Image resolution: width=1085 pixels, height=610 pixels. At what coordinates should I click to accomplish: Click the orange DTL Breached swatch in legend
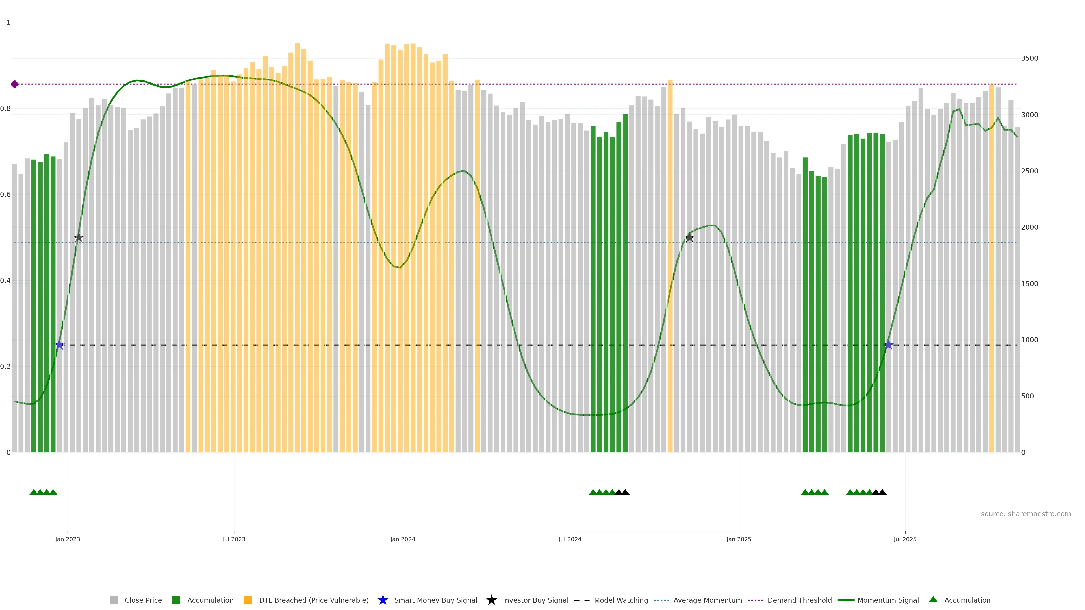coord(248,600)
